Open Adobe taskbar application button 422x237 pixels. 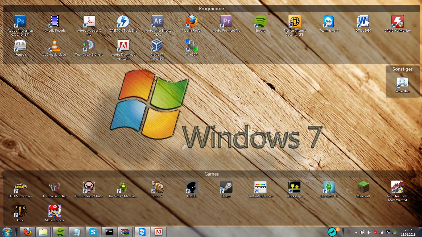tap(158, 232)
